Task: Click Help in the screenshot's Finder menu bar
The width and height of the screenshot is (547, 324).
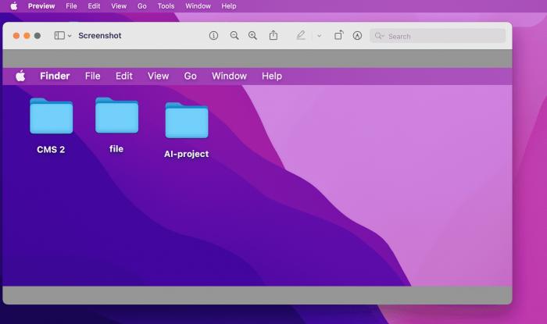Action: coord(272,76)
